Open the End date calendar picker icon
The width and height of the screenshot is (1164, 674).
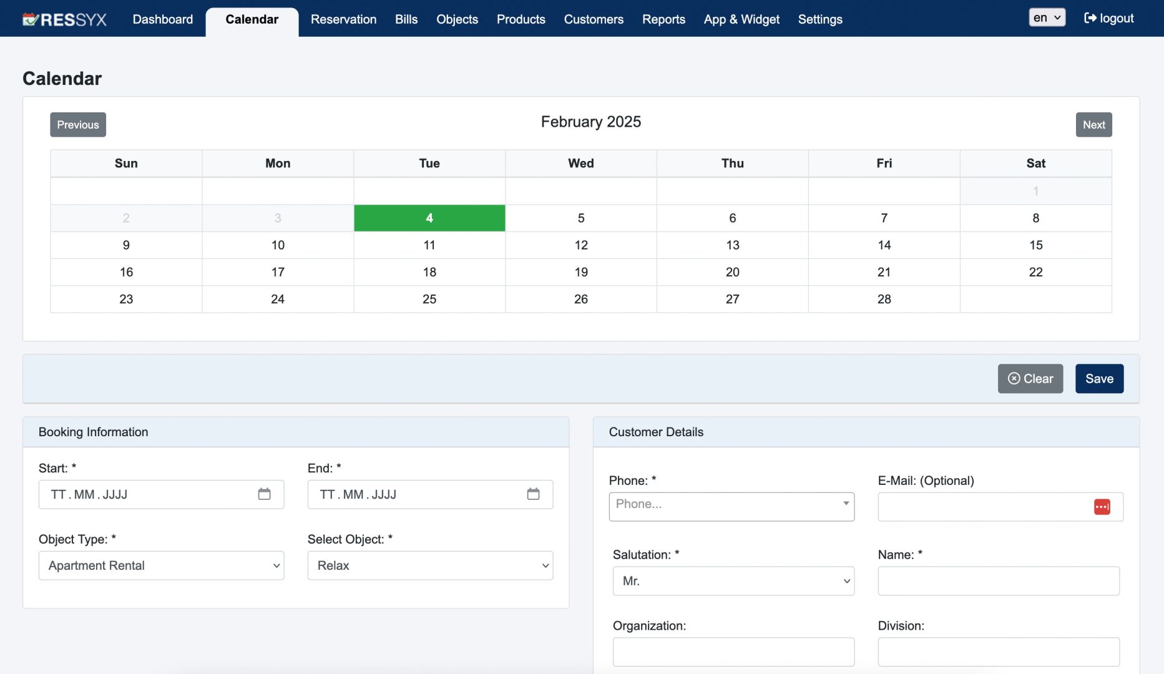click(533, 494)
